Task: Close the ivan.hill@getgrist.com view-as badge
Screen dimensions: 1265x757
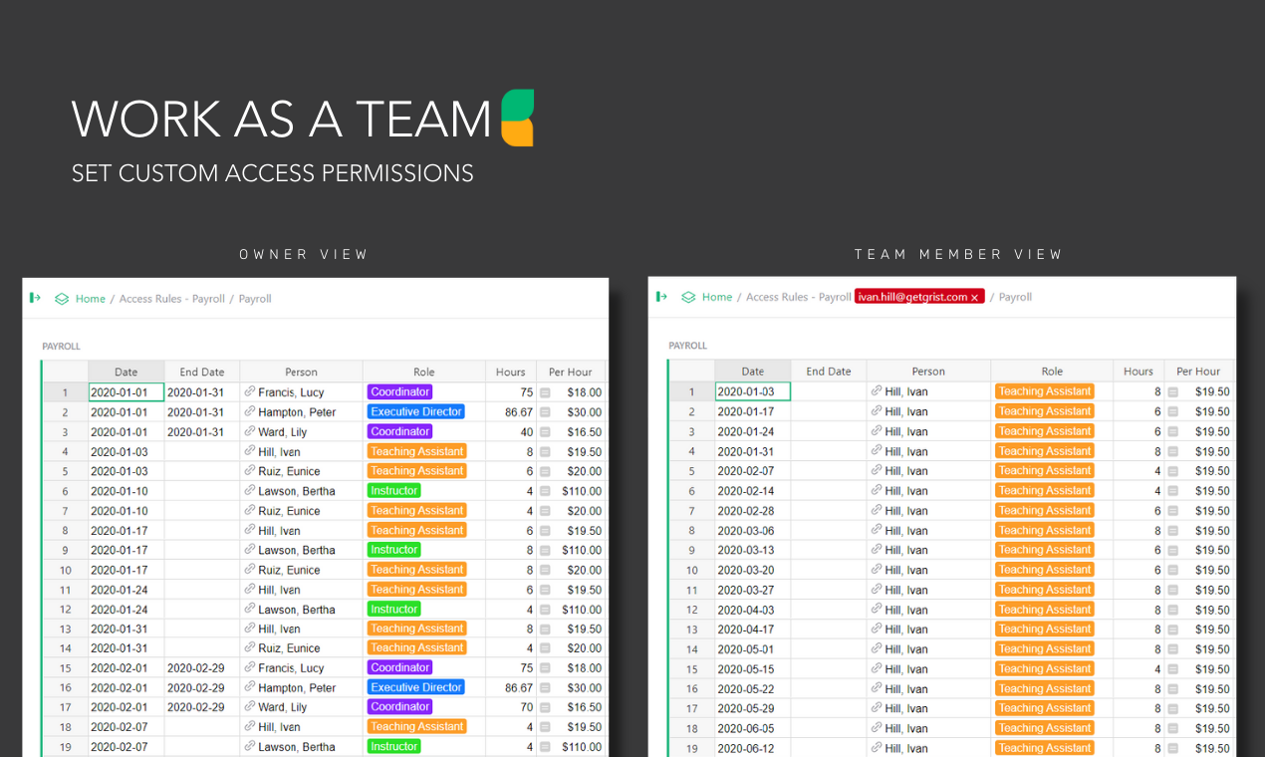Action: point(975,298)
